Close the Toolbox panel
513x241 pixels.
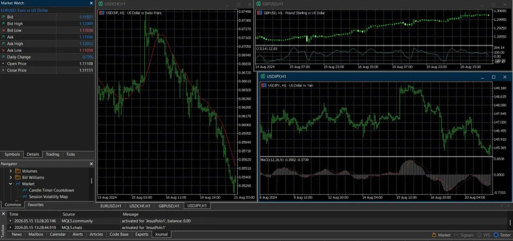click(3, 214)
